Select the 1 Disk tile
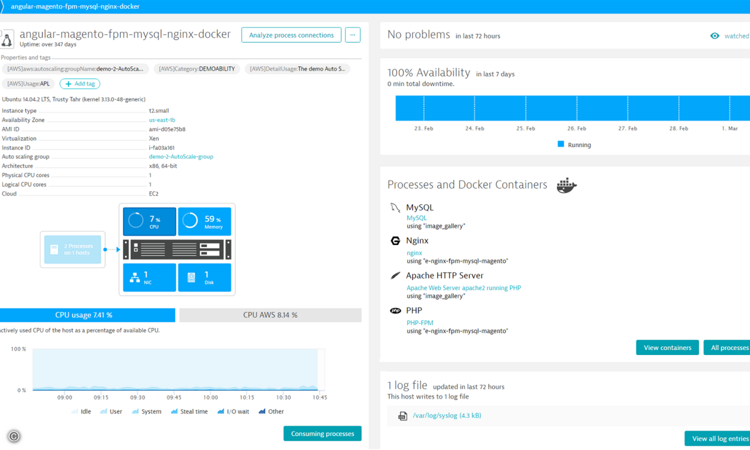 point(204,277)
